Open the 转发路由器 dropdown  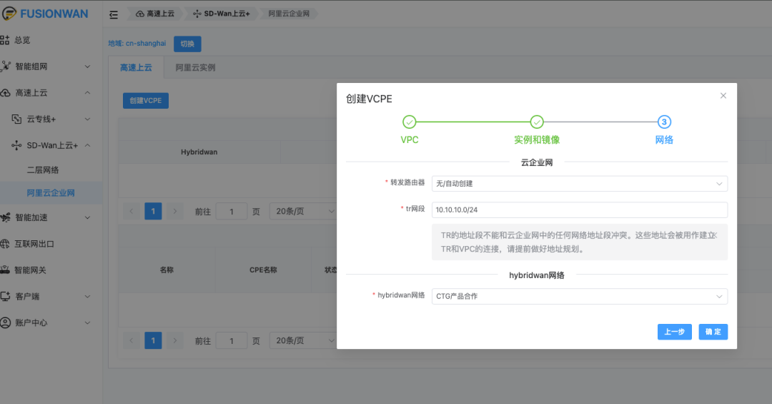tap(579, 184)
